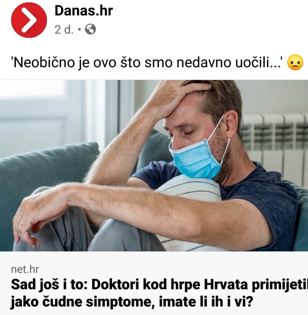
Task: Click the globe public-audience icon
Action: (x=90, y=29)
